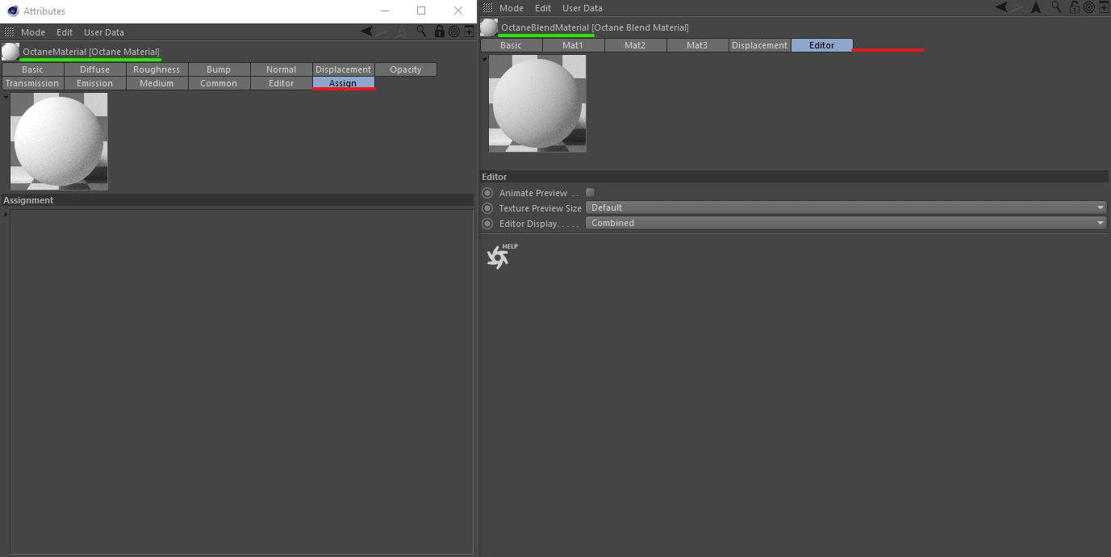Screen dimensions: 1111x557
Task: Switch to Emission tab
Action: [94, 83]
